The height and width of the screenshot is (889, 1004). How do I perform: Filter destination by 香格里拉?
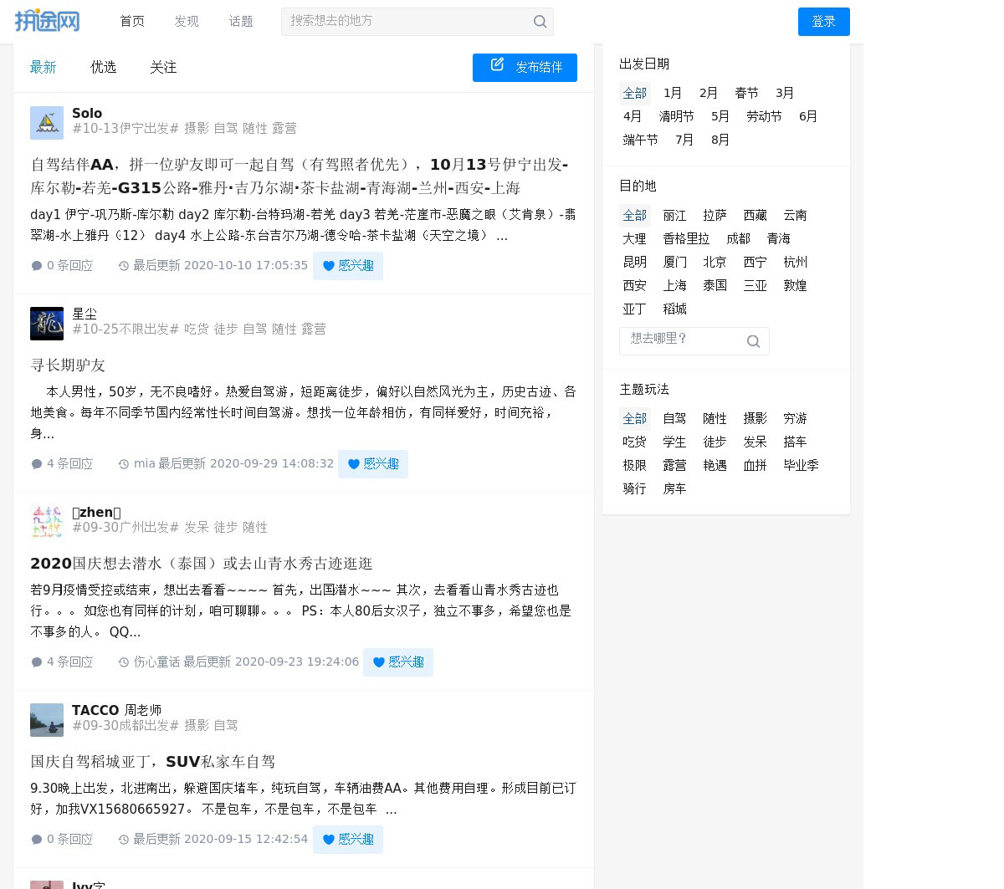(x=687, y=239)
